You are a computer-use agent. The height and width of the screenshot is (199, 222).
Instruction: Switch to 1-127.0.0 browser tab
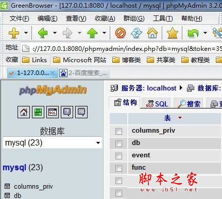tap(32, 73)
